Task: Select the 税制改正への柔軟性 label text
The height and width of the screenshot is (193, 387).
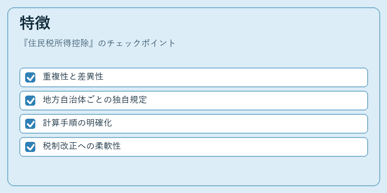Action: tap(82, 146)
